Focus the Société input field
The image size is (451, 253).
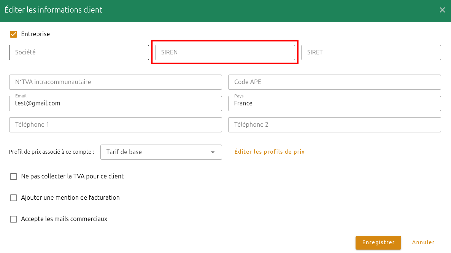(79, 53)
